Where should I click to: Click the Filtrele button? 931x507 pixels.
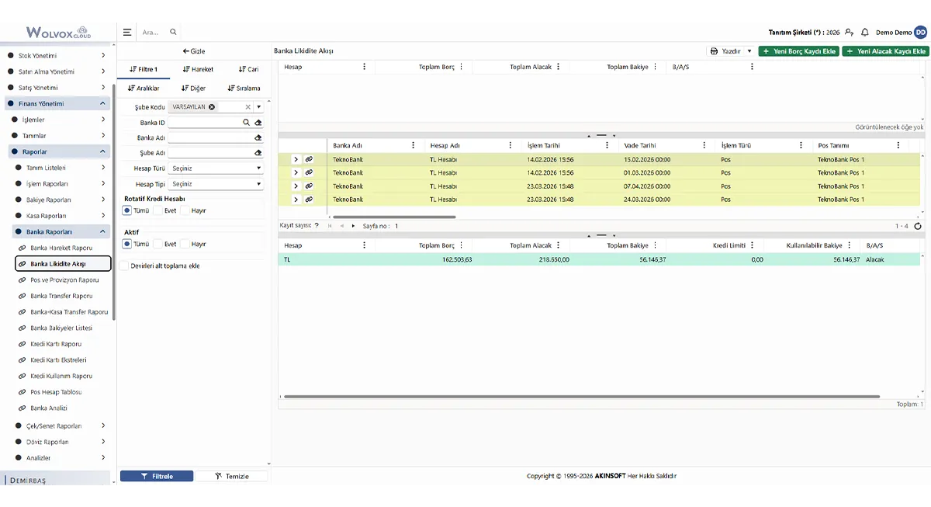tap(157, 476)
